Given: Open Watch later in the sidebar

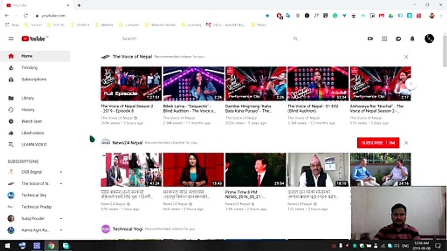Looking at the screenshot, I should (35, 121).
